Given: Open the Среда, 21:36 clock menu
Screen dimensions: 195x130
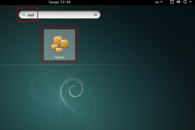Looking at the screenshot, I should pyautogui.click(x=59, y=2).
